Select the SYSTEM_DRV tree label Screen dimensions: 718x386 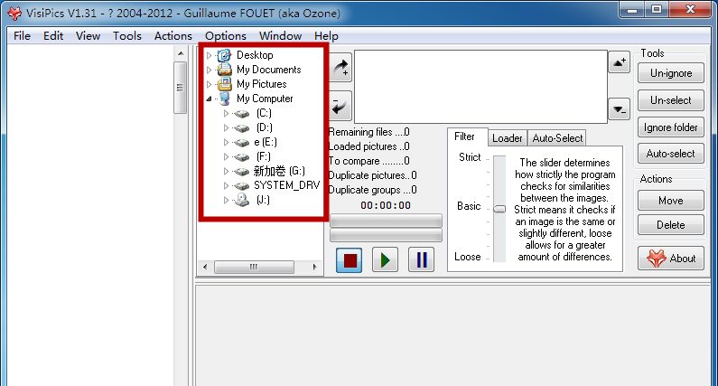pyautogui.click(x=286, y=185)
